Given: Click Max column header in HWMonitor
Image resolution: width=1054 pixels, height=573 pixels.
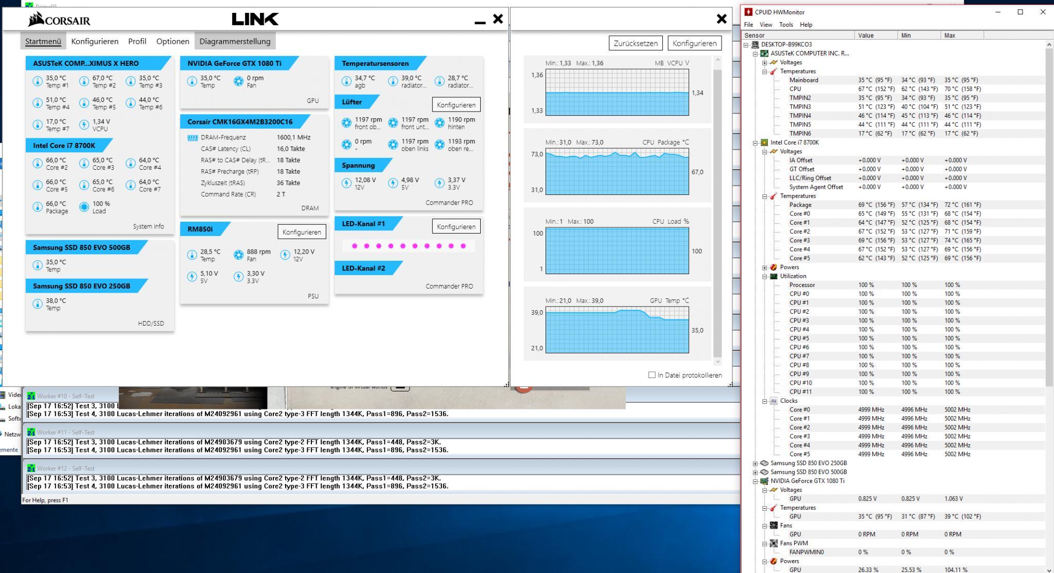Looking at the screenshot, I should 962,35.
